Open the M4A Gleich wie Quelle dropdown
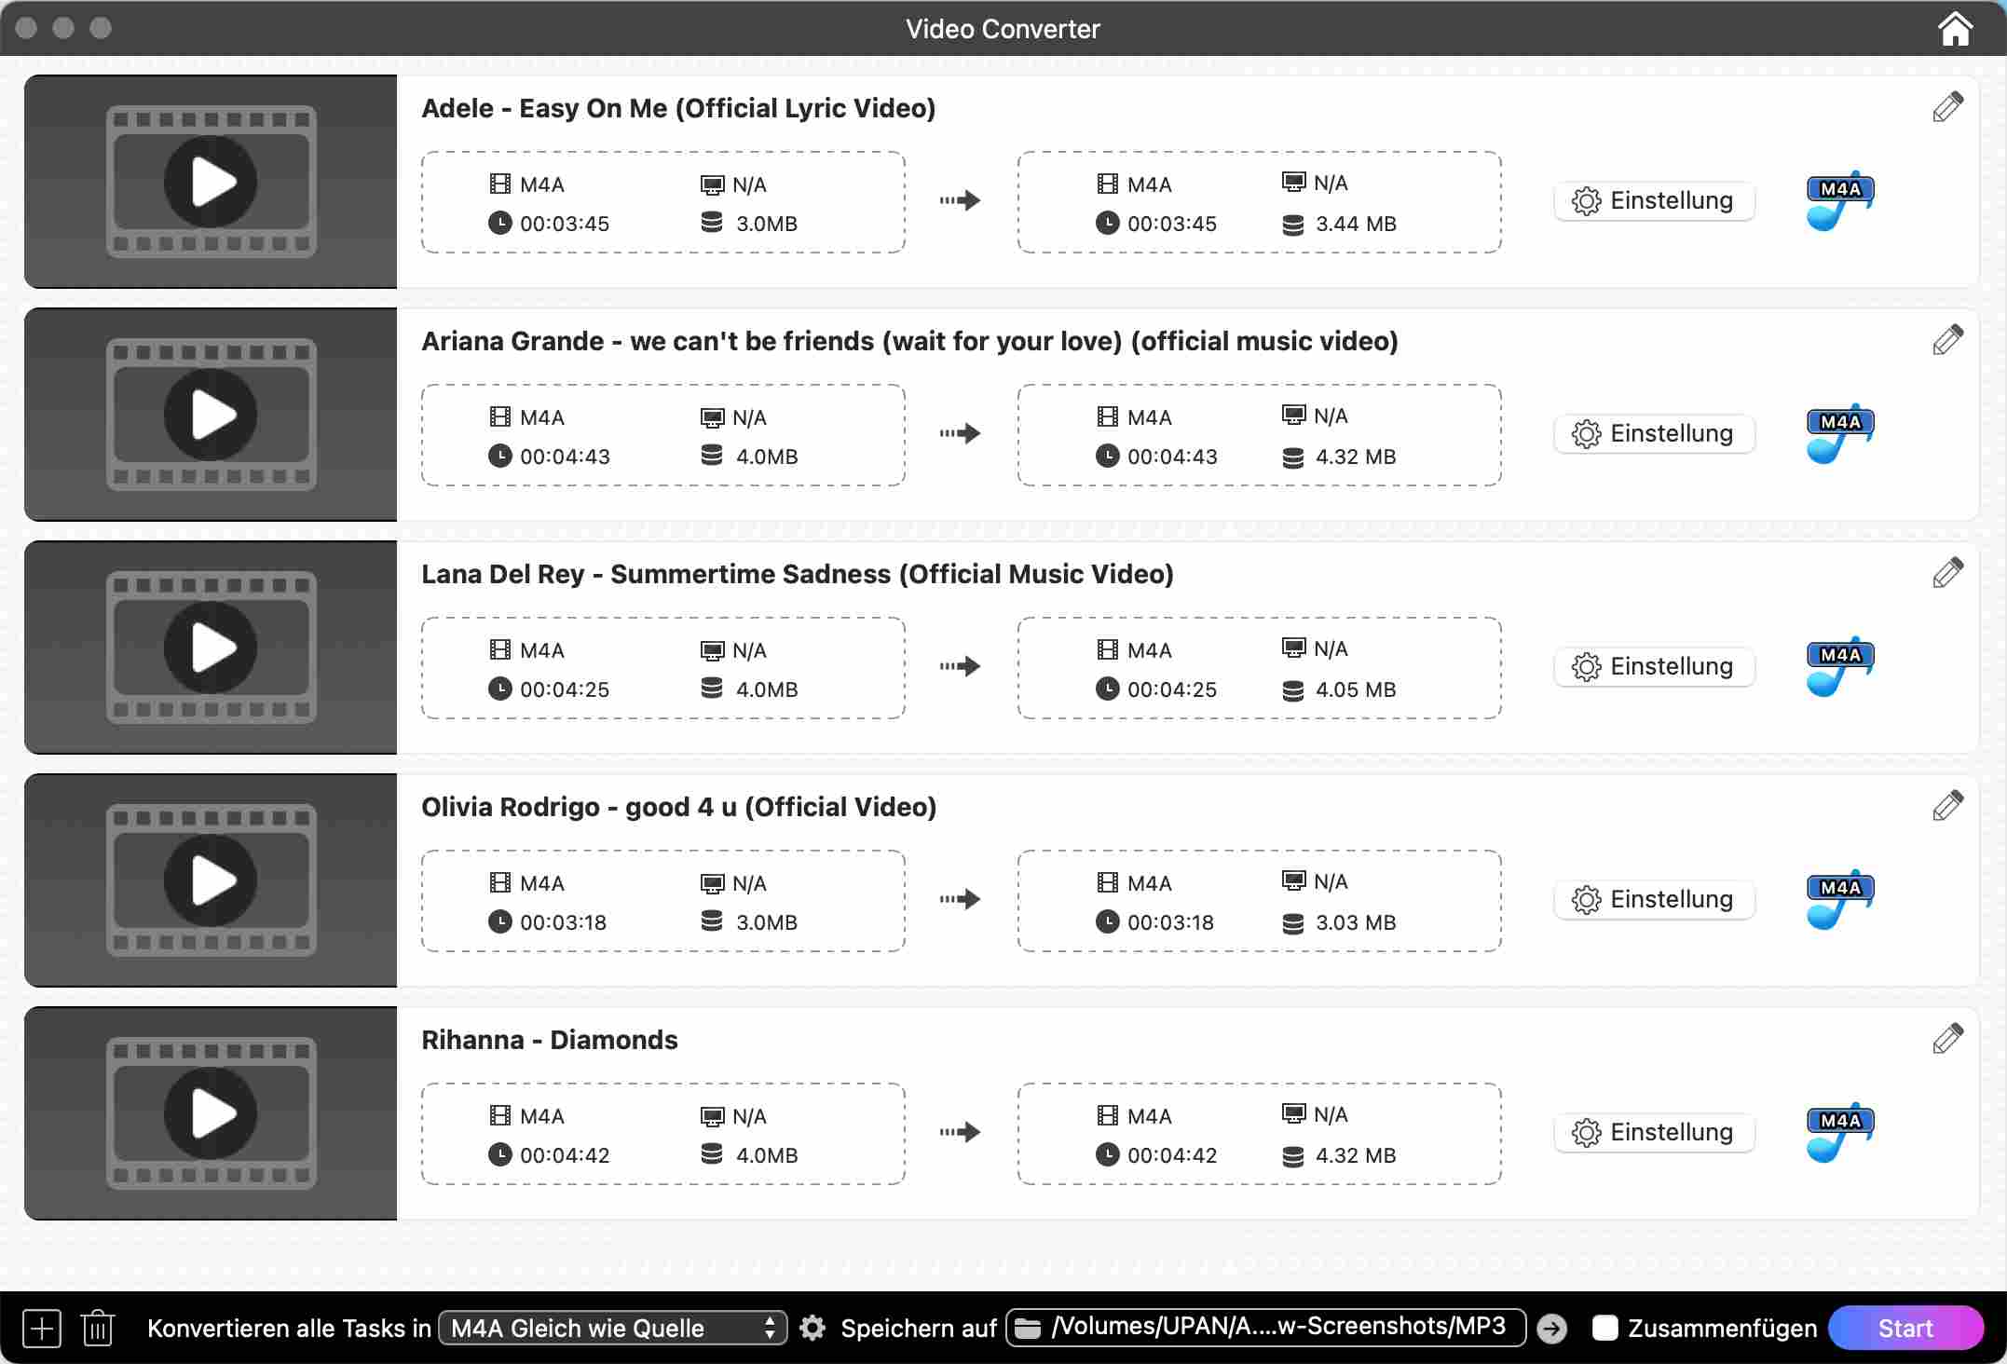Image resolution: width=2007 pixels, height=1364 pixels. pos(612,1328)
